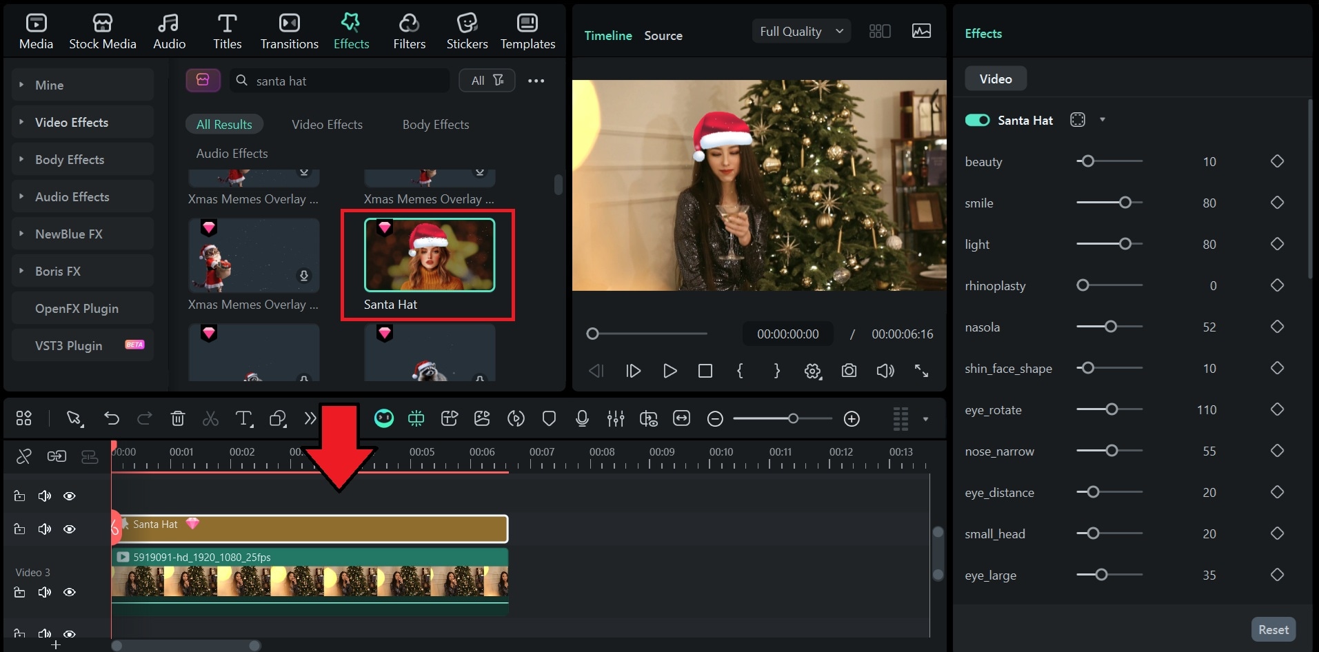Open the Titles panel
This screenshot has width=1319, height=652.
(x=227, y=30)
